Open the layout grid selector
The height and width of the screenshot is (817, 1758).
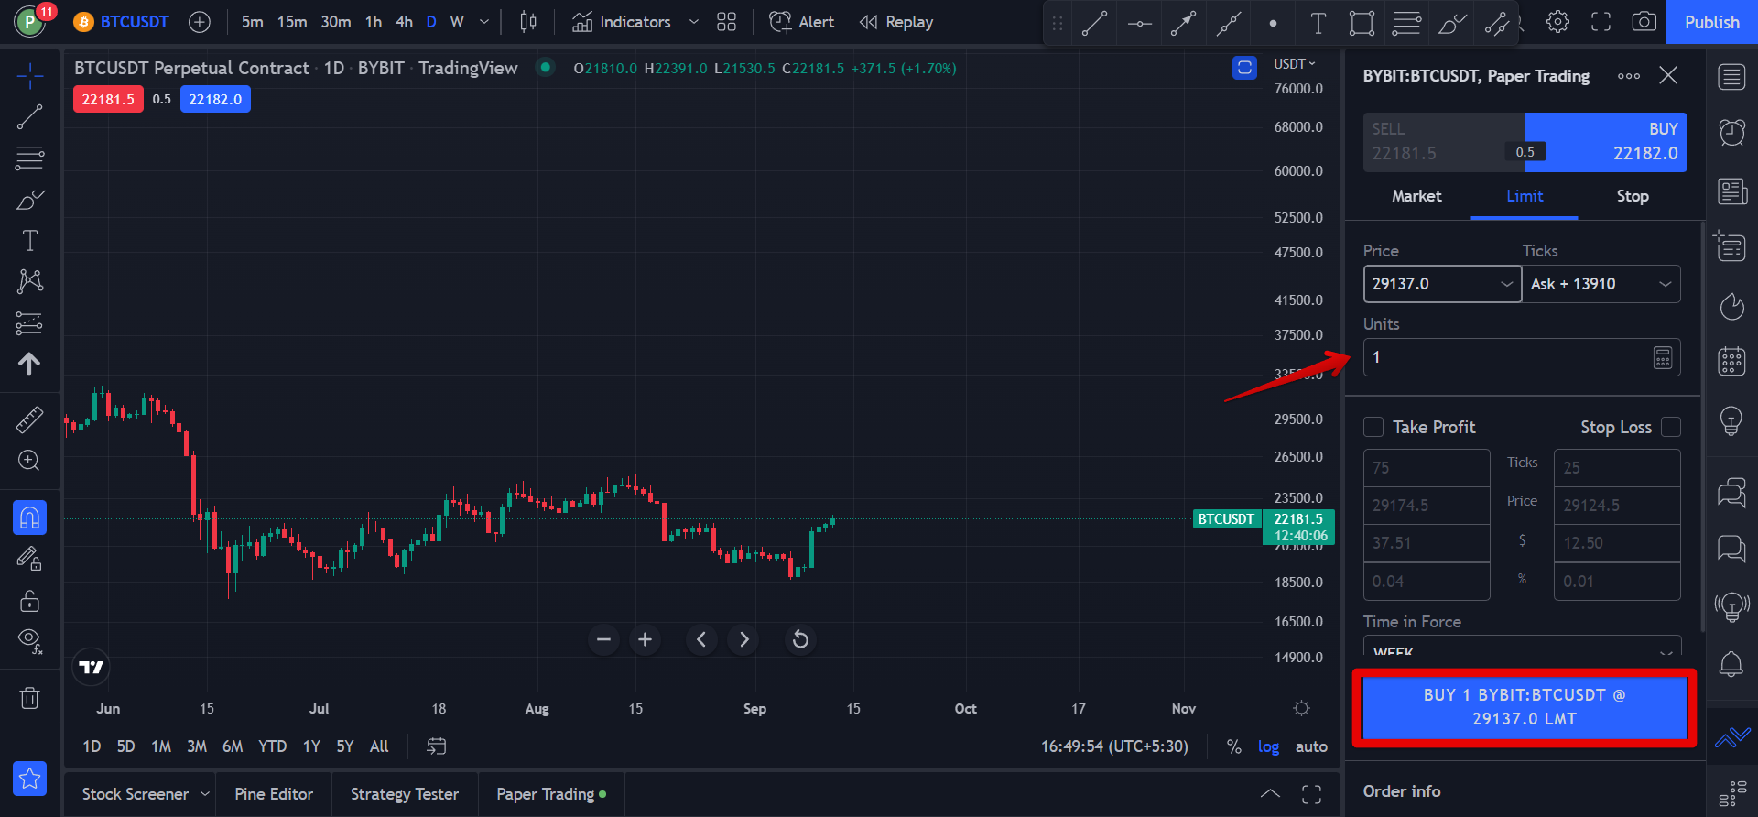click(726, 22)
